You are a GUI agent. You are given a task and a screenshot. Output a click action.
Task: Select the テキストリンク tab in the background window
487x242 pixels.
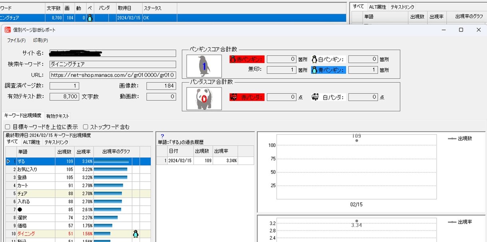click(x=402, y=7)
